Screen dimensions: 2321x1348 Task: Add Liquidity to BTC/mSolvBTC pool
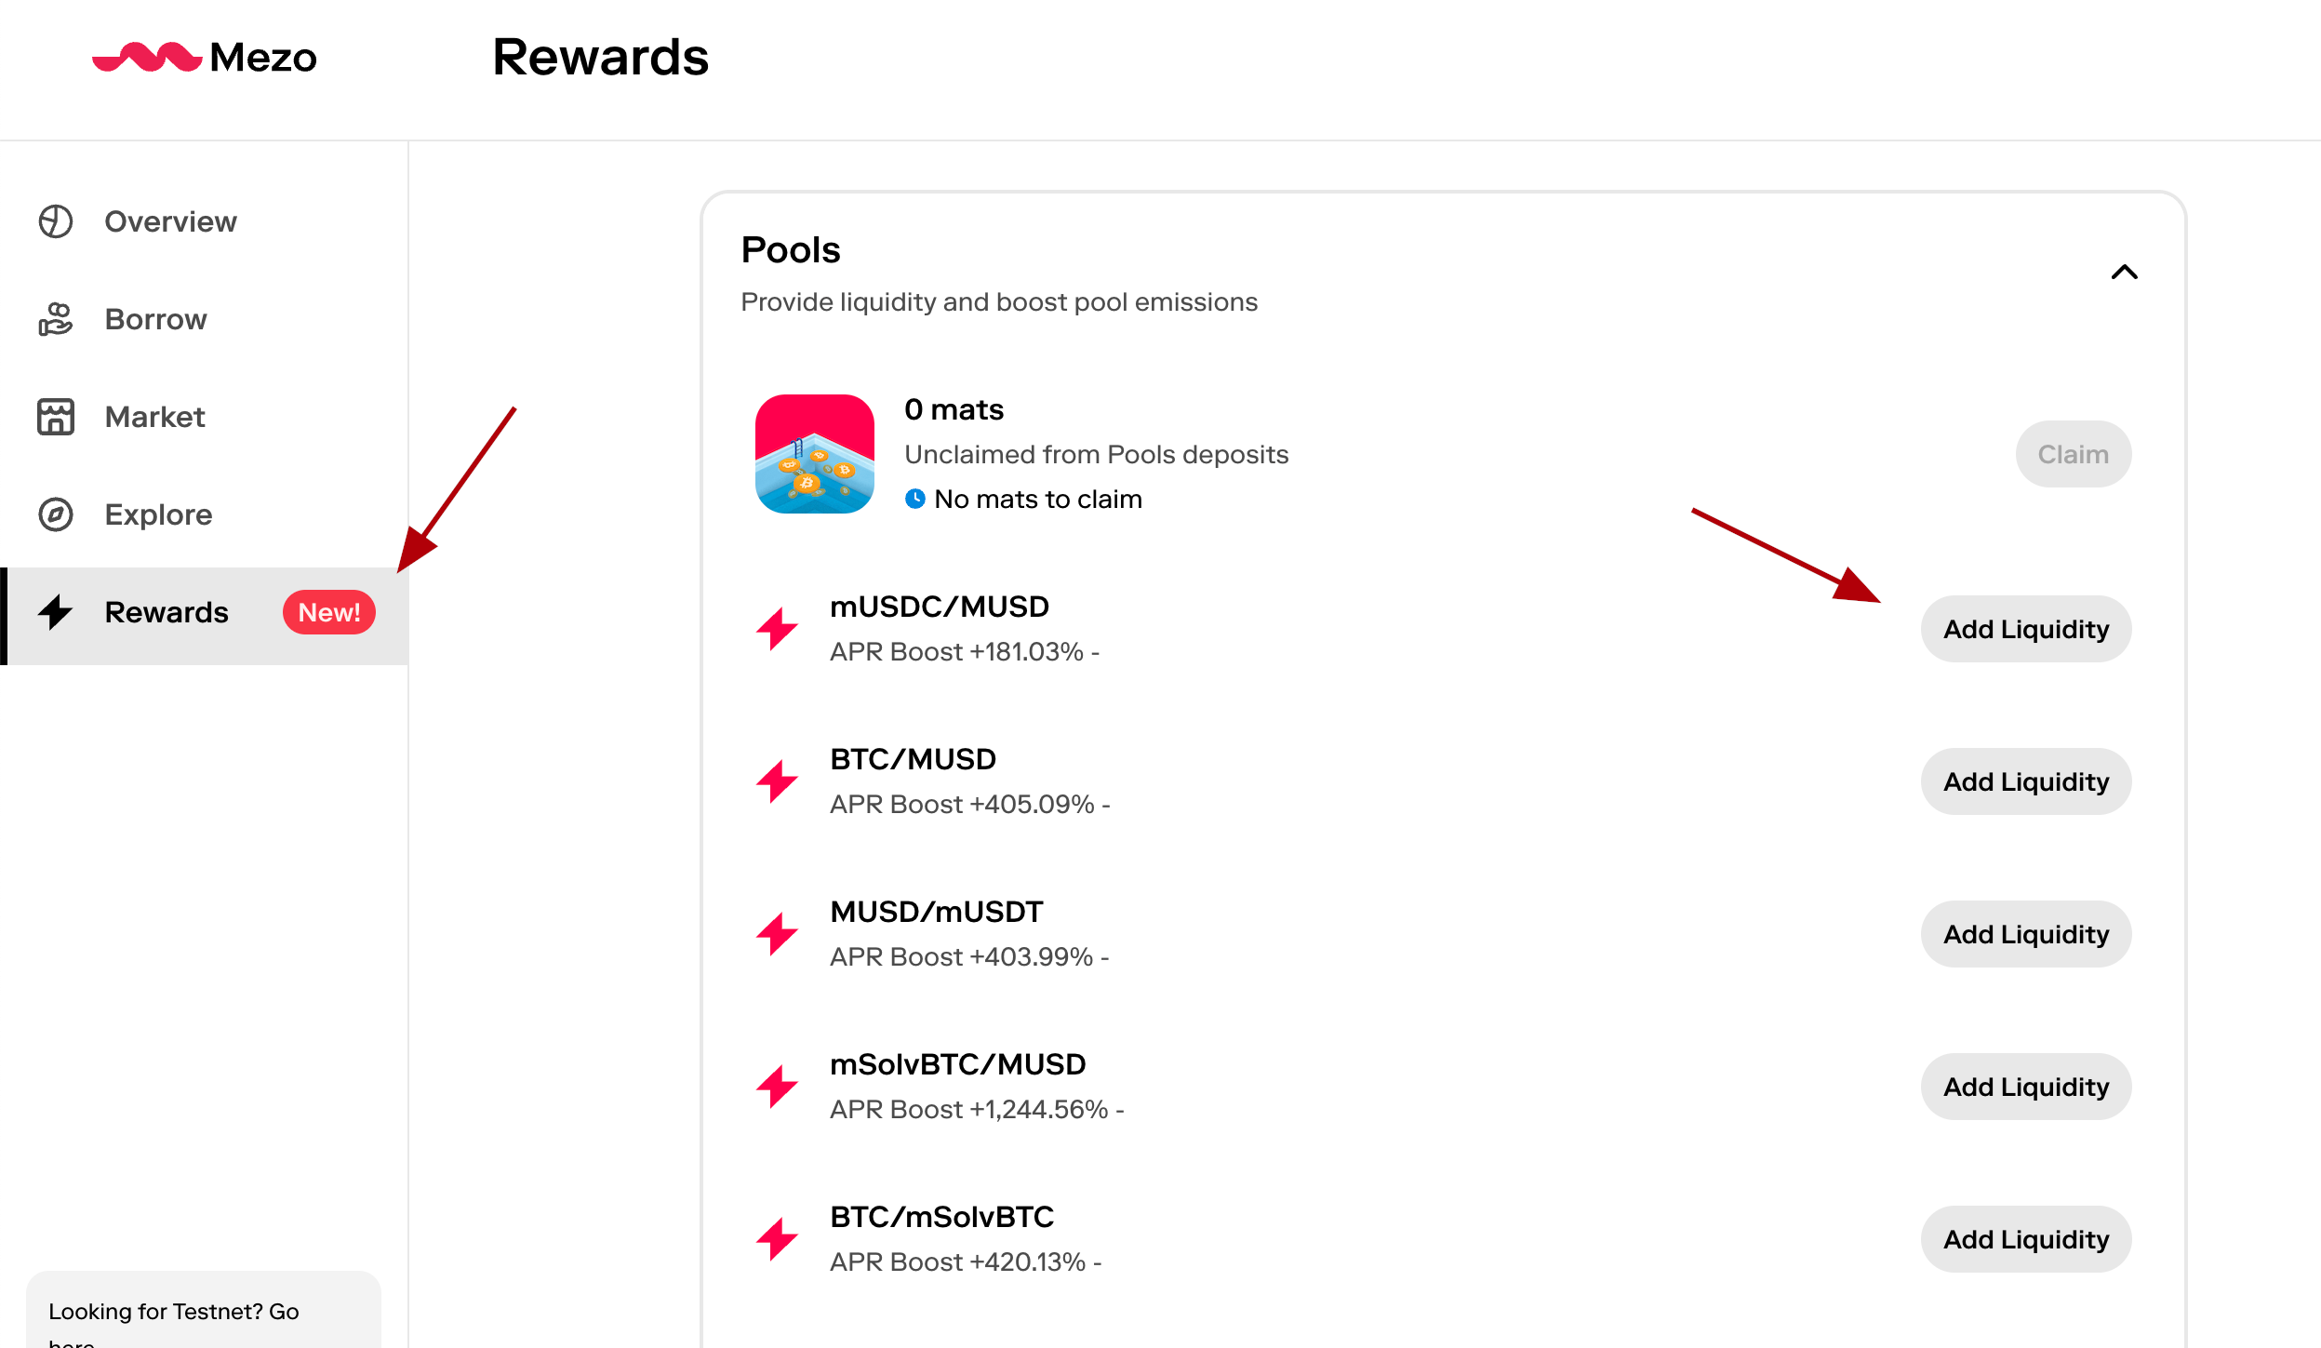tap(2025, 1239)
